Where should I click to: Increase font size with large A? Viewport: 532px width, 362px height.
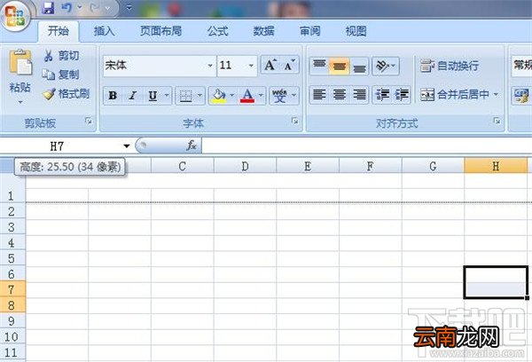pyautogui.click(x=270, y=65)
